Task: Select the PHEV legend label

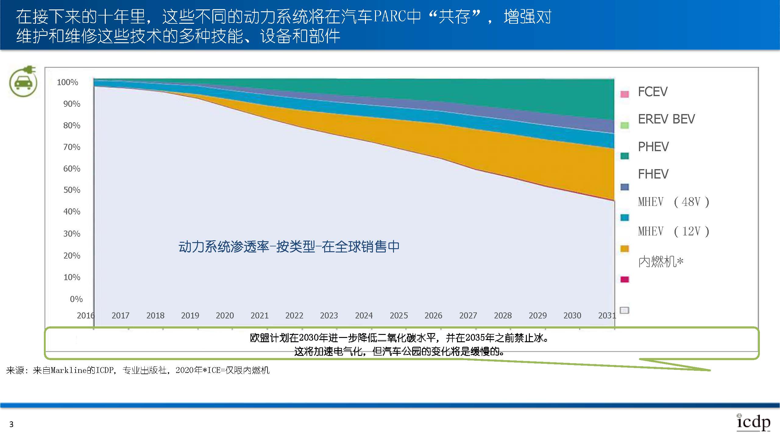Action: [653, 147]
